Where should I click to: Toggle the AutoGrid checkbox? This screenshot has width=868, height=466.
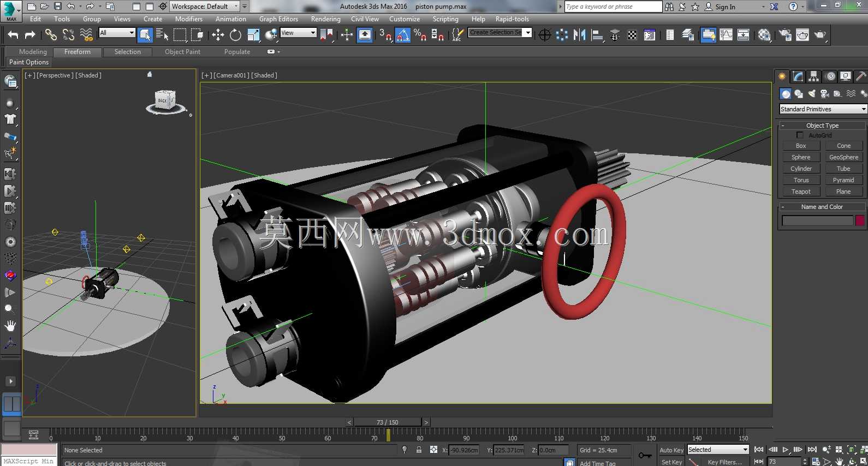800,135
